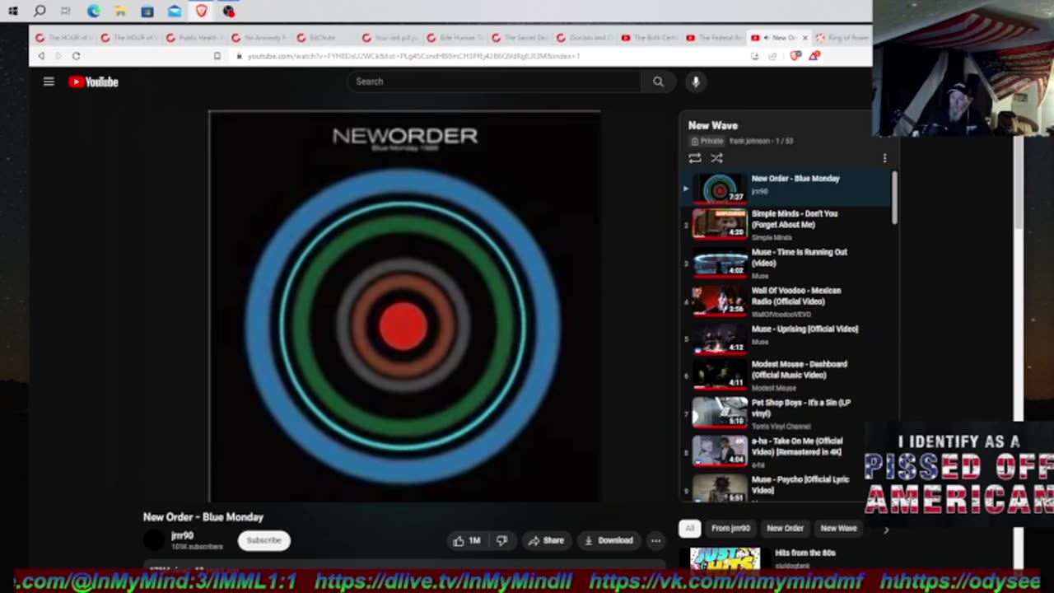The height and width of the screenshot is (593, 1054).
Task: Click browser back arrow button
Action: pyautogui.click(x=41, y=56)
